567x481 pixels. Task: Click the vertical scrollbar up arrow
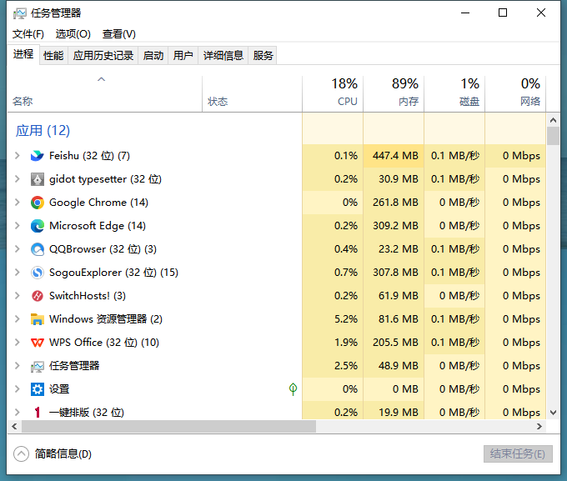tap(553, 120)
